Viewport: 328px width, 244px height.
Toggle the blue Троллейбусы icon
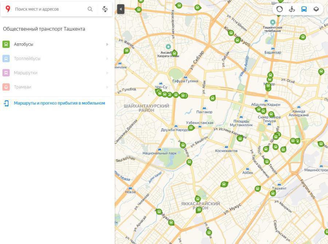pos(6,59)
